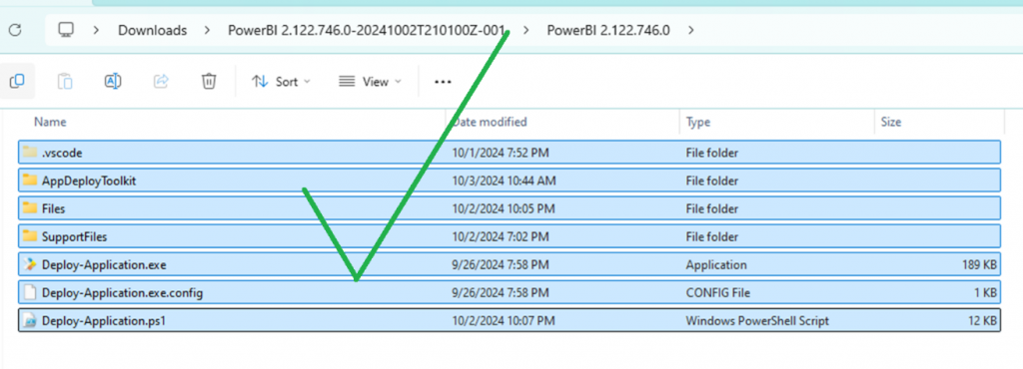Select the AppDeployToolkit folder name
The image size is (1023, 369).
(x=89, y=181)
